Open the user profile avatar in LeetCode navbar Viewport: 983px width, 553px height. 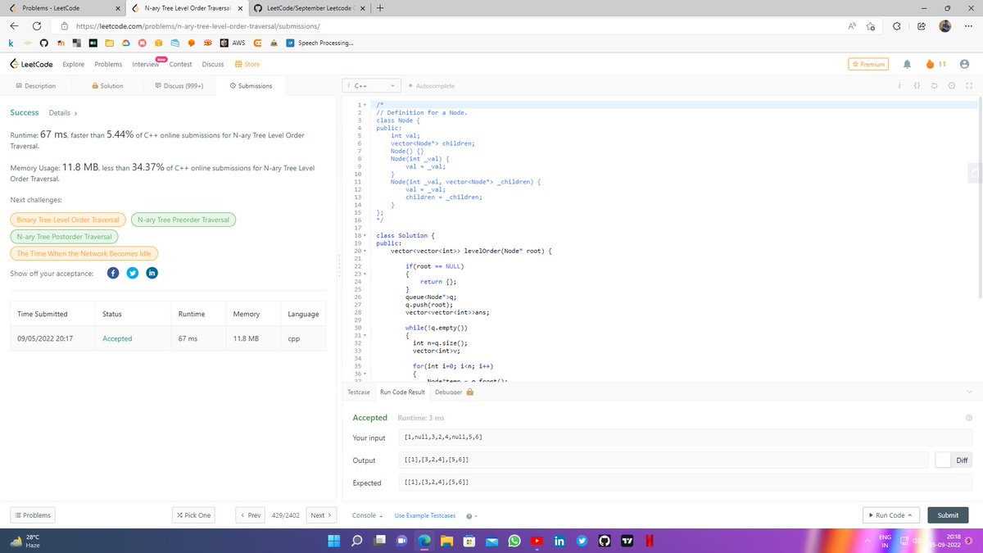(x=963, y=64)
